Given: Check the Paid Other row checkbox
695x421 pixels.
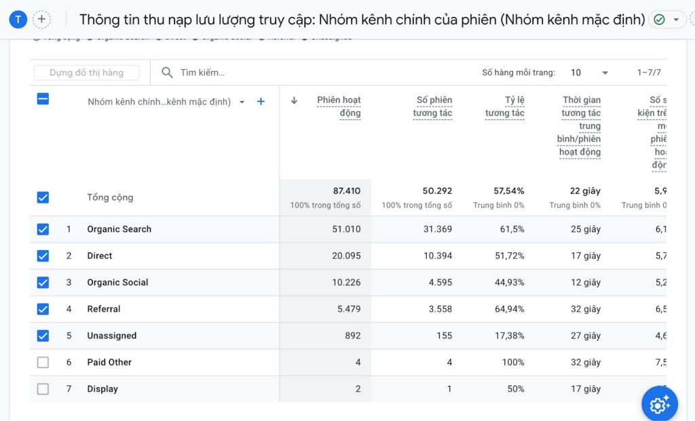Looking at the screenshot, I should 43,362.
